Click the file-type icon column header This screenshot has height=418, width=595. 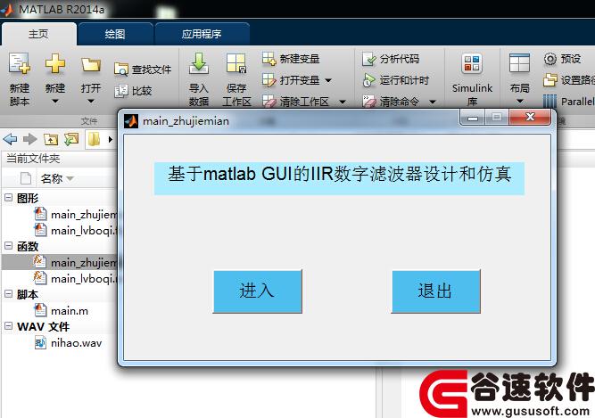(26, 178)
